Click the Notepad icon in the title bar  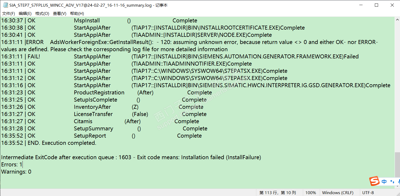(x=5, y=5)
